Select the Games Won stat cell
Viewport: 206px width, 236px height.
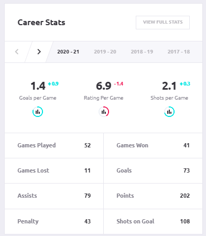click(153, 145)
